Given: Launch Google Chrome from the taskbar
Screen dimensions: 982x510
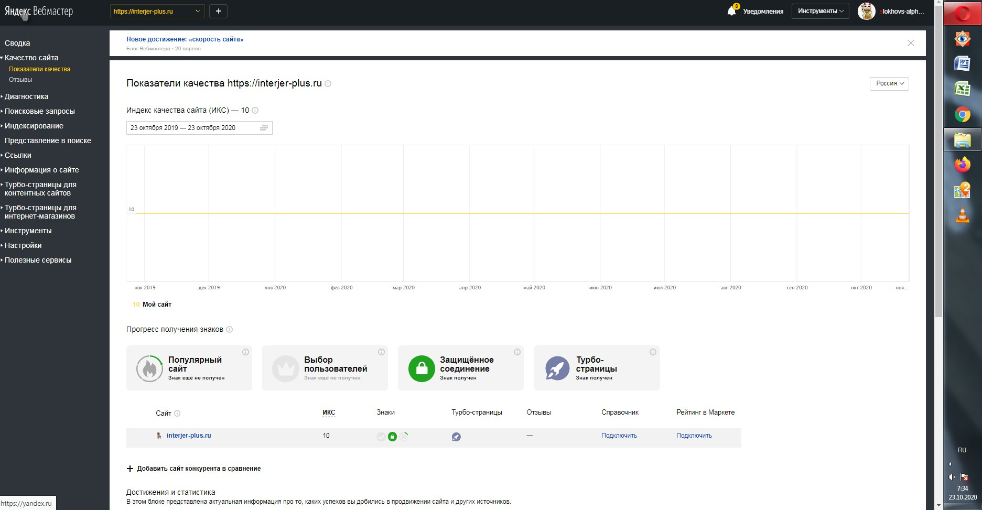Looking at the screenshot, I should pyautogui.click(x=962, y=114).
